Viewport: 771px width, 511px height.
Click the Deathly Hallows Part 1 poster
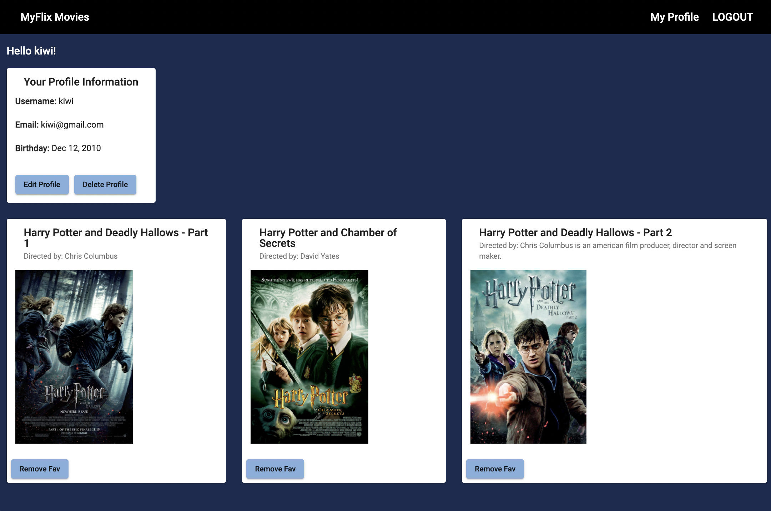[x=74, y=357]
